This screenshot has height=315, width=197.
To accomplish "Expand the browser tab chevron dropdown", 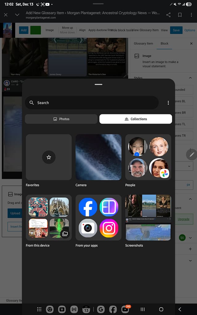I will (17, 15).
